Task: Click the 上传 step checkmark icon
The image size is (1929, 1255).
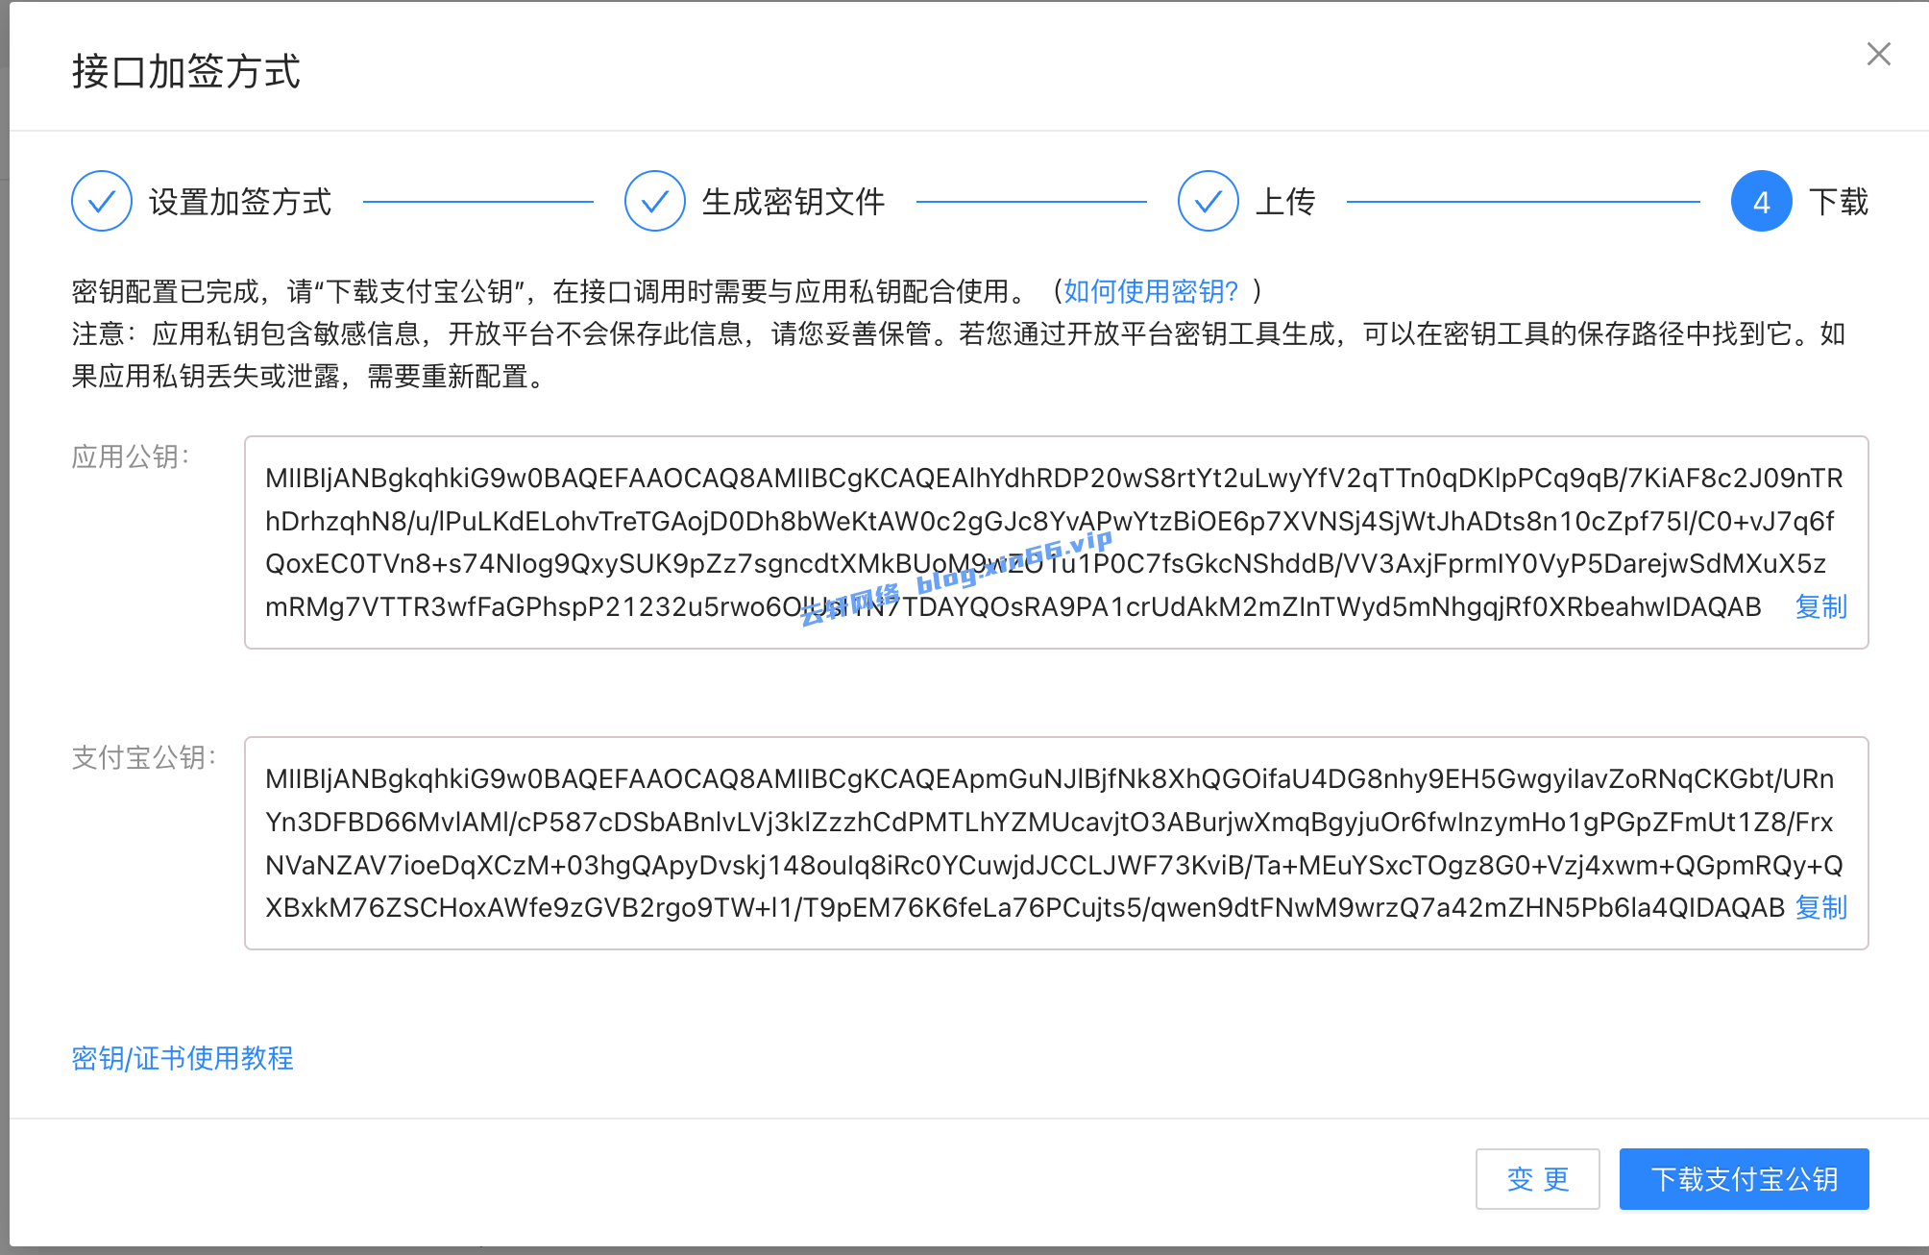Action: point(1209,202)
